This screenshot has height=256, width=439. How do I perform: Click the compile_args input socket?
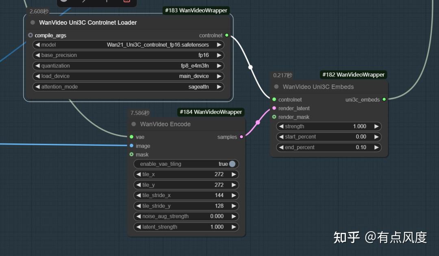30,35
